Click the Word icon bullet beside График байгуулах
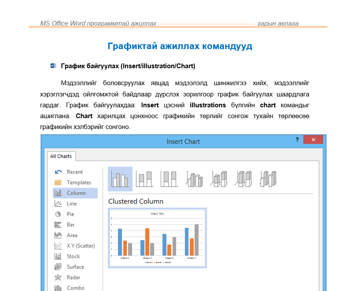Screen dimensions: 338x291 53,66
